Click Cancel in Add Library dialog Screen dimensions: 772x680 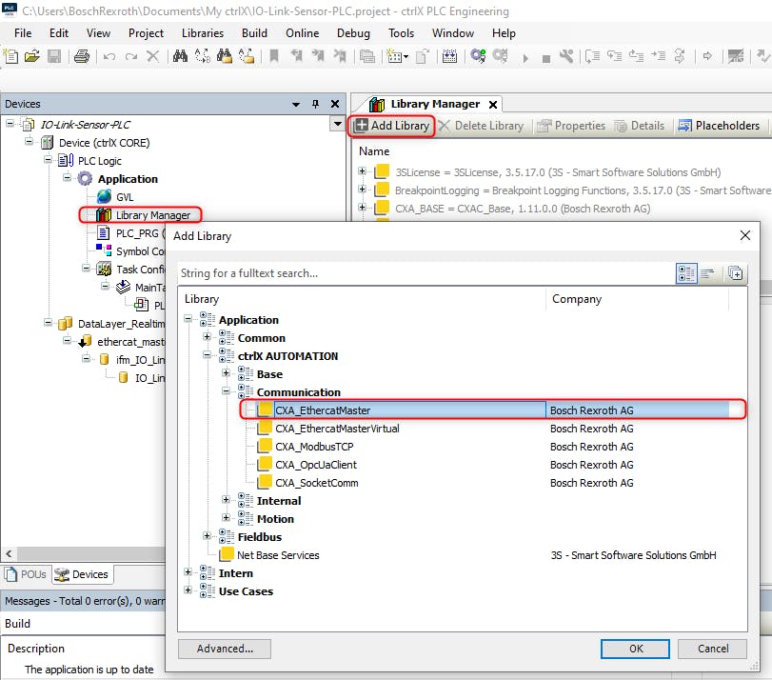[x=712, y=649]
